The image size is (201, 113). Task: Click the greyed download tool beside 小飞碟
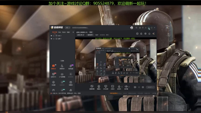[71, 75]
